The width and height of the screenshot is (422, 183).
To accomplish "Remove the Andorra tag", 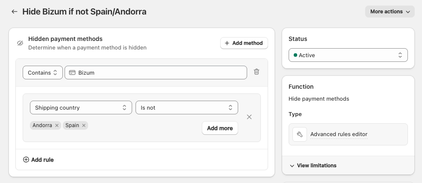I will pyautogui.click(x=57, y=125).
